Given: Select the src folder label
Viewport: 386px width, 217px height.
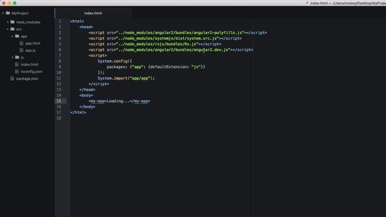Looking at the screenshot, I should (19, 30).
